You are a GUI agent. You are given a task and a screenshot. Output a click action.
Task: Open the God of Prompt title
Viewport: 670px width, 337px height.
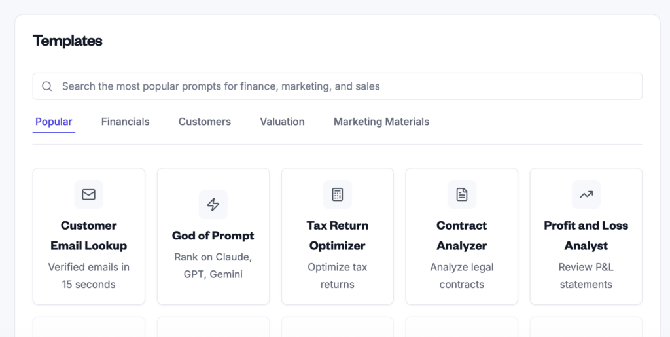[213, 236]
